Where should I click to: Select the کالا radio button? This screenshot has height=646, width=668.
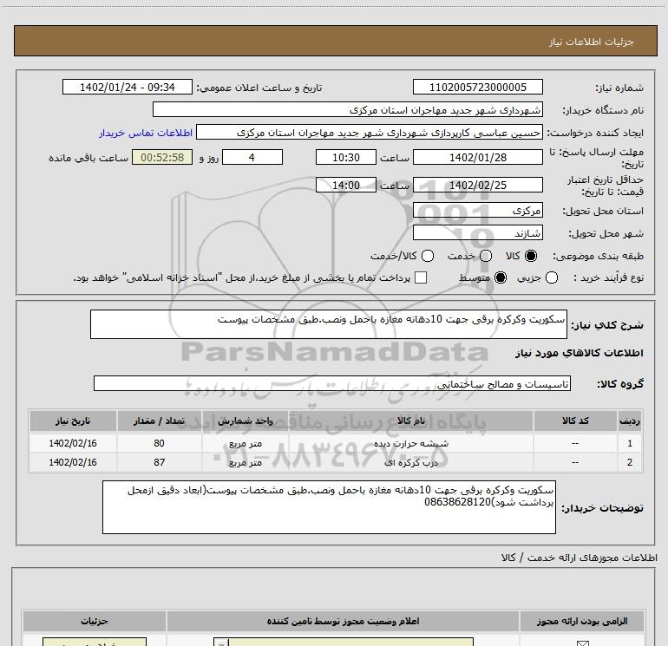[531, 256]
